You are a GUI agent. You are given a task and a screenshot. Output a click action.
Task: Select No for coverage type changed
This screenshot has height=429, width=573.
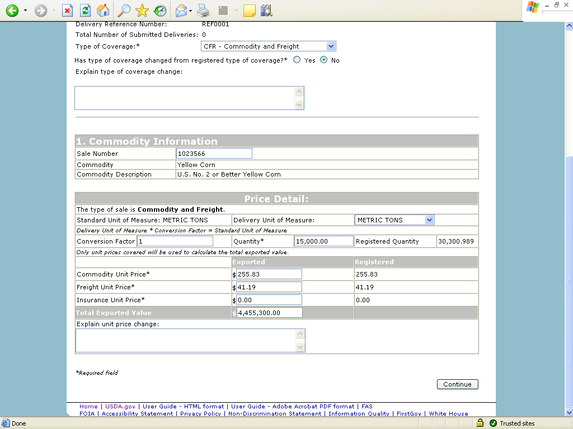coord(323,60)
